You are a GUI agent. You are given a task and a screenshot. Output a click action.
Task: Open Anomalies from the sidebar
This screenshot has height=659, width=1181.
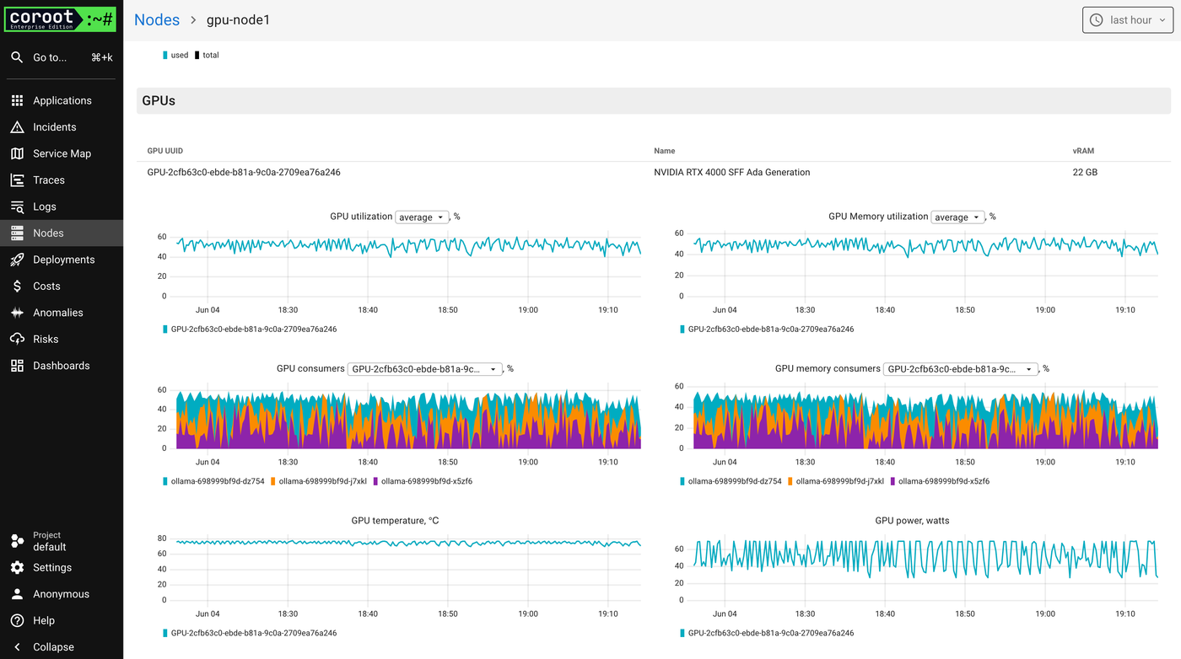tap(56, 312)
